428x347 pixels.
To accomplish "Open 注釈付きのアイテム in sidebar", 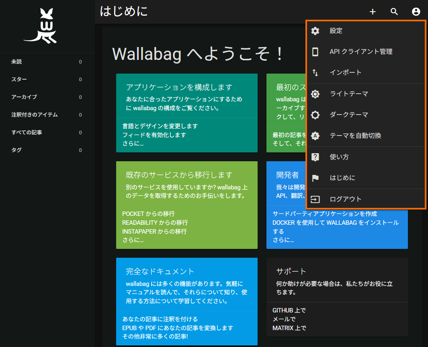I will point(47,115).
